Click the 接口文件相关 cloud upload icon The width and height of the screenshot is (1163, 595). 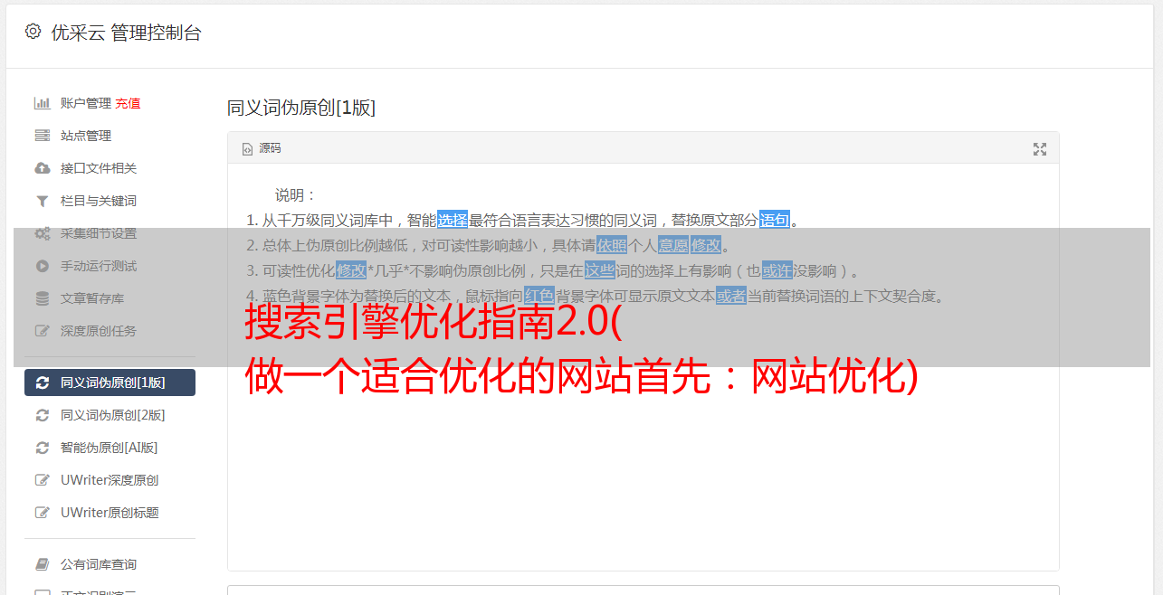pos(42,168)
